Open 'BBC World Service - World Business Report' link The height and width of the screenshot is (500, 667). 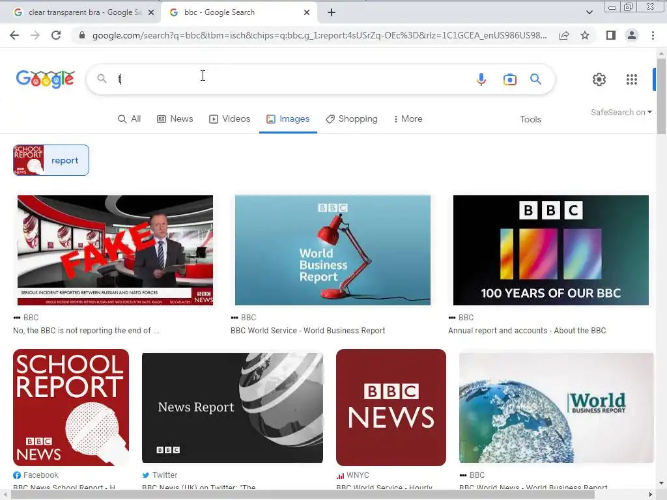tap(307, 331)
